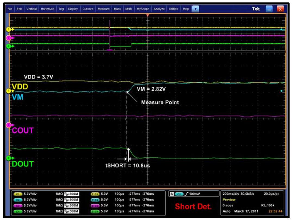
Task: Minimize the Tek window
Action: 269,9
